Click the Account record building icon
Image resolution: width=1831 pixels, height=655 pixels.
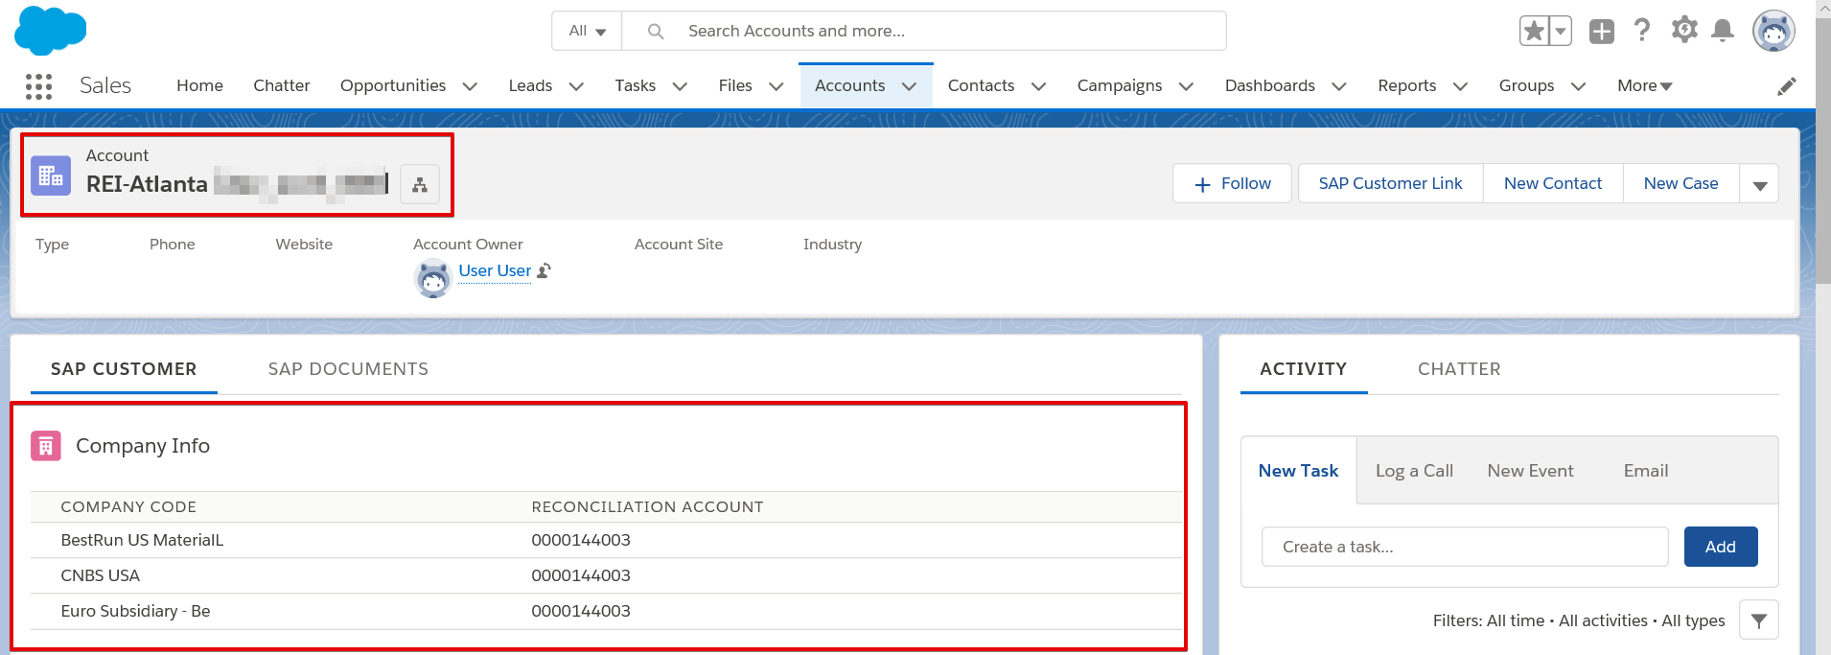click(51, 175)
